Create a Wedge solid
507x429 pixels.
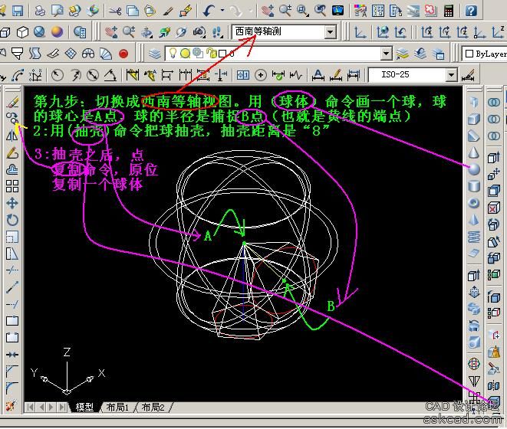474,136
